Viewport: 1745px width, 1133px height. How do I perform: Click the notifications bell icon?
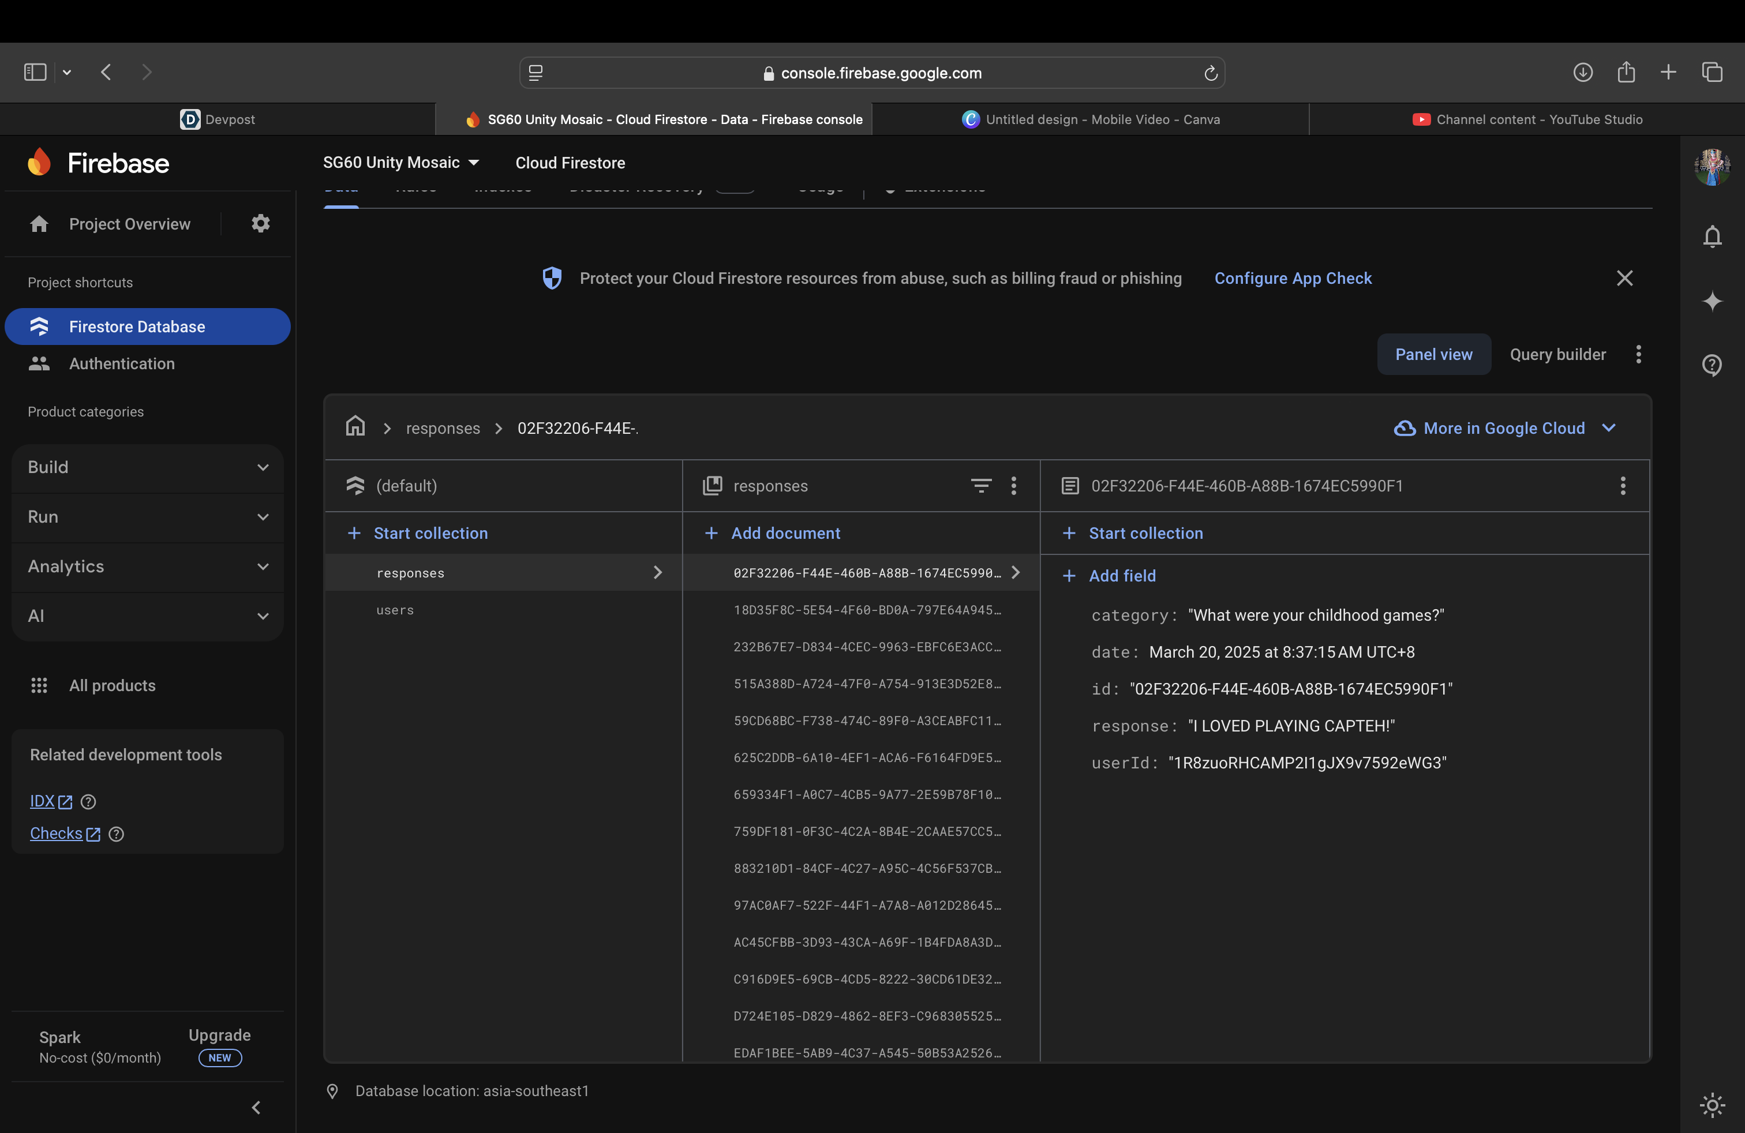pos(1712,237)
